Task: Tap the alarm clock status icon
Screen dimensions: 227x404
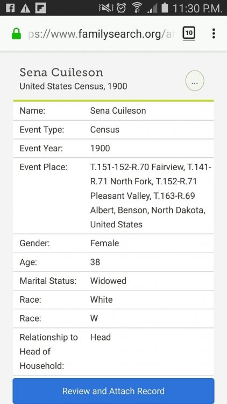Action: coord(121,8)
